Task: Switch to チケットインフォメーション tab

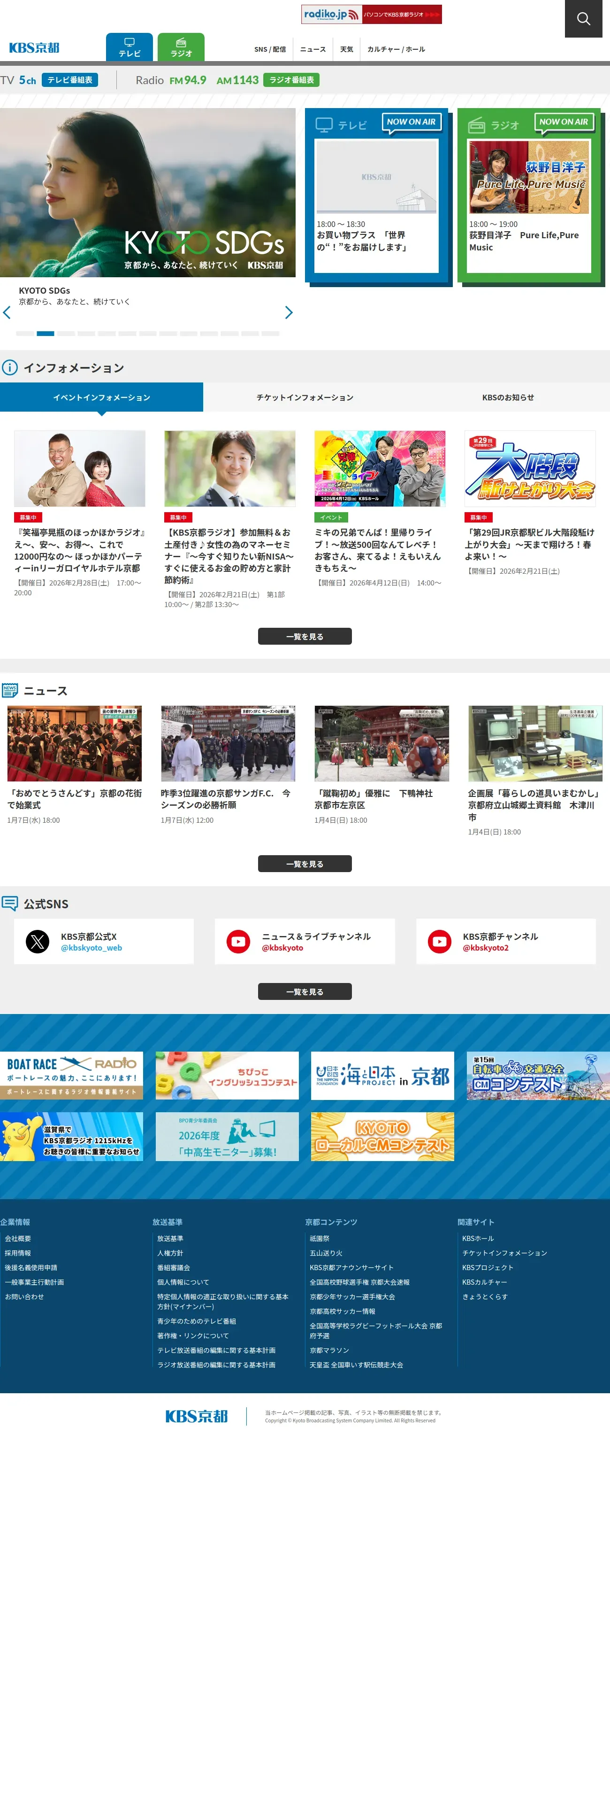Action: point(305,397)
